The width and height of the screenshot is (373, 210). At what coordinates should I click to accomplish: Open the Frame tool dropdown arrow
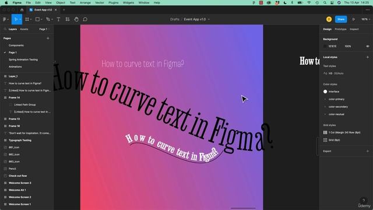[x=31, y=19]
